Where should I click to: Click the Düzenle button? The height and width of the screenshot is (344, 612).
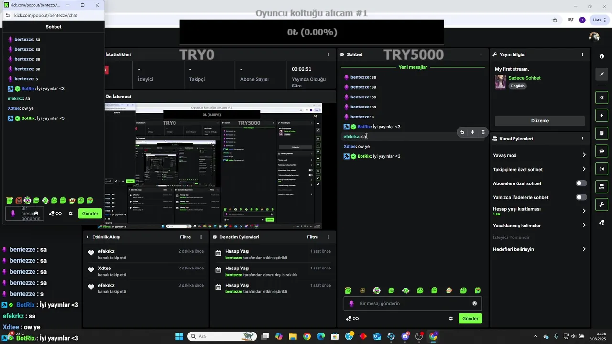pos(540,121)
